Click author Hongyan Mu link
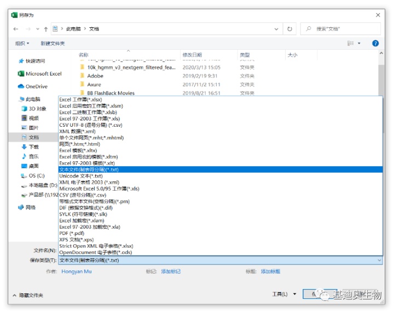This screenshot has height=312, width=394. pos(77,272)
